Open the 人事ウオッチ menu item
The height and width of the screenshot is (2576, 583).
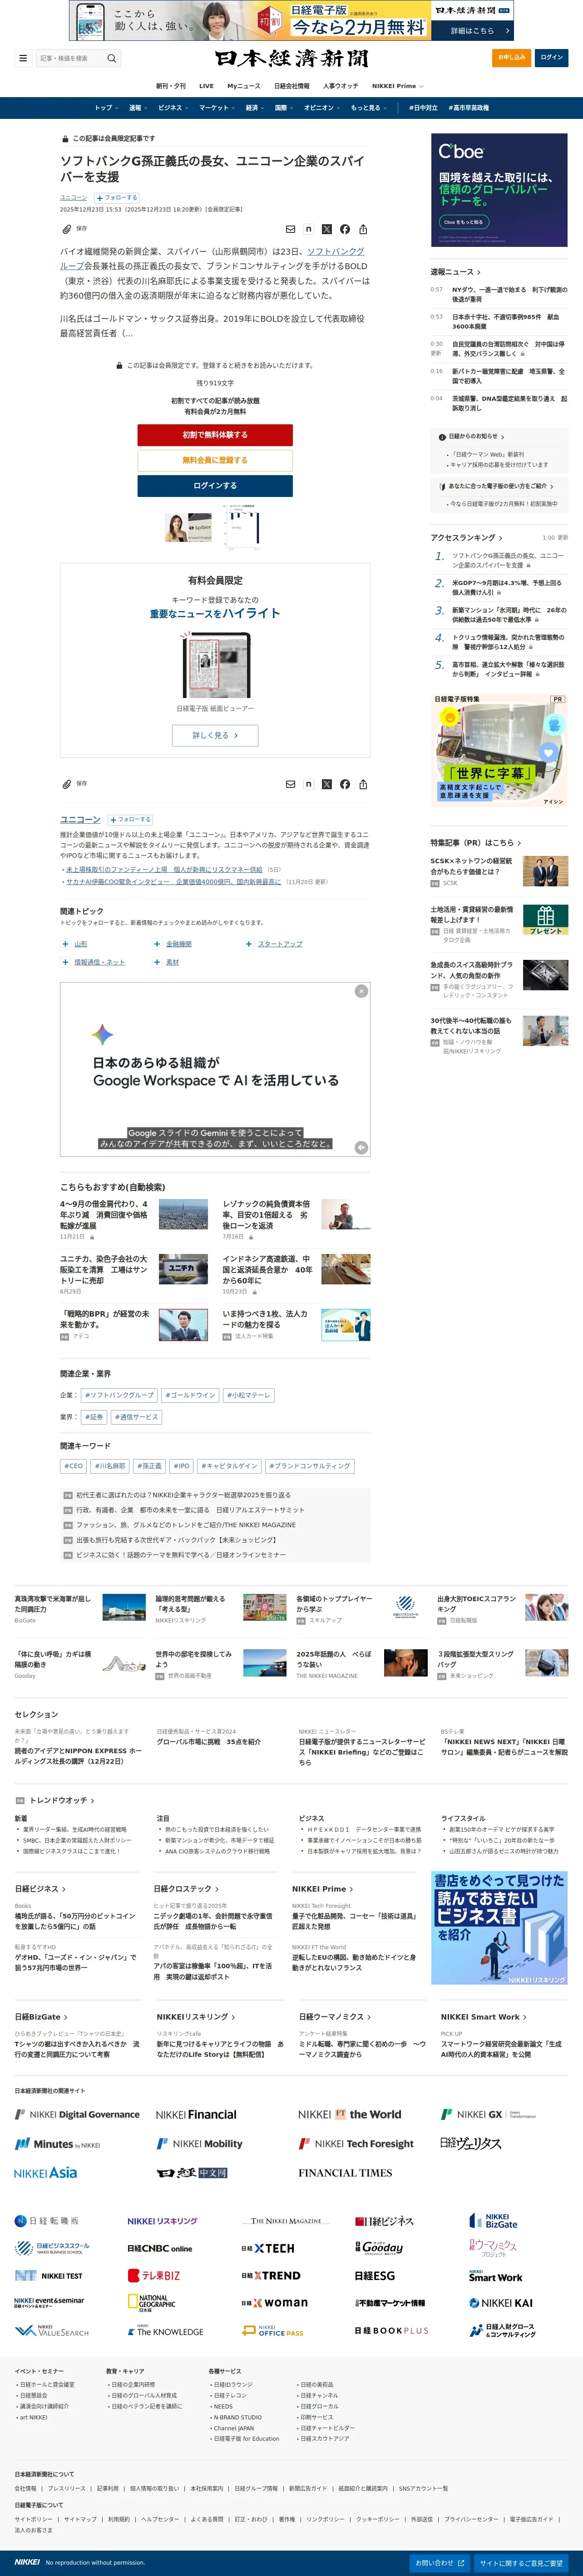(x=340, y=86)
